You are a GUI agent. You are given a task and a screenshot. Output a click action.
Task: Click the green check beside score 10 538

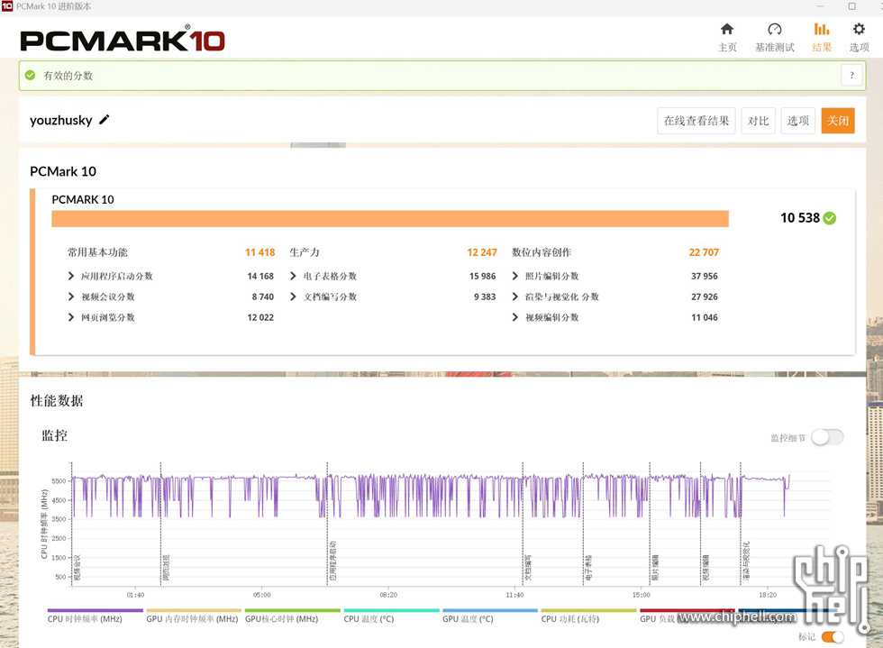830,218
